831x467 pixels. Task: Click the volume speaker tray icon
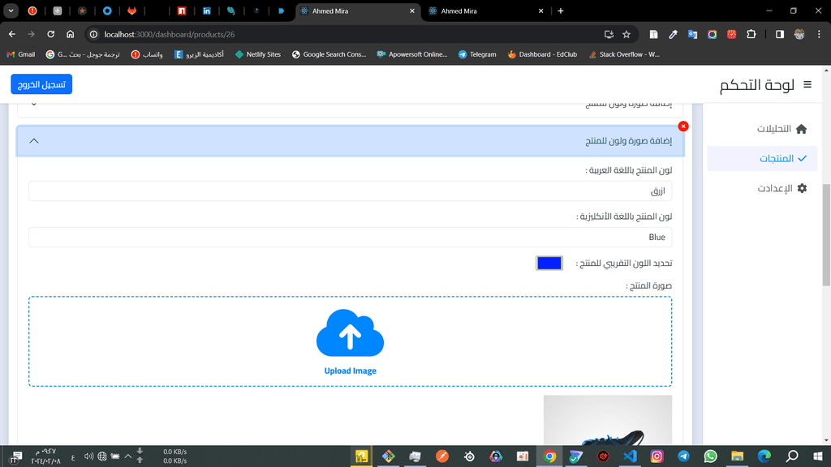pyautogui.click(x=88, y=456)
